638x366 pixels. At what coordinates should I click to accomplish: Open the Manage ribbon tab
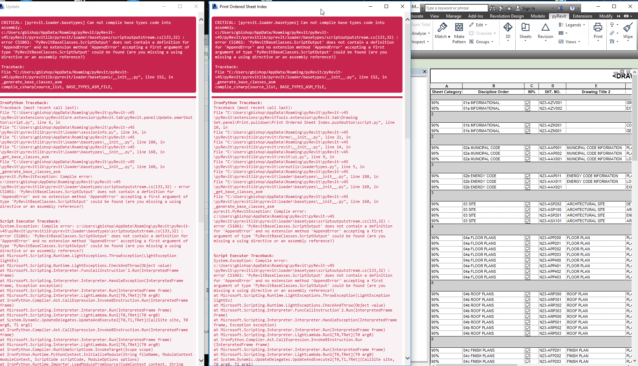click(453, 16)
